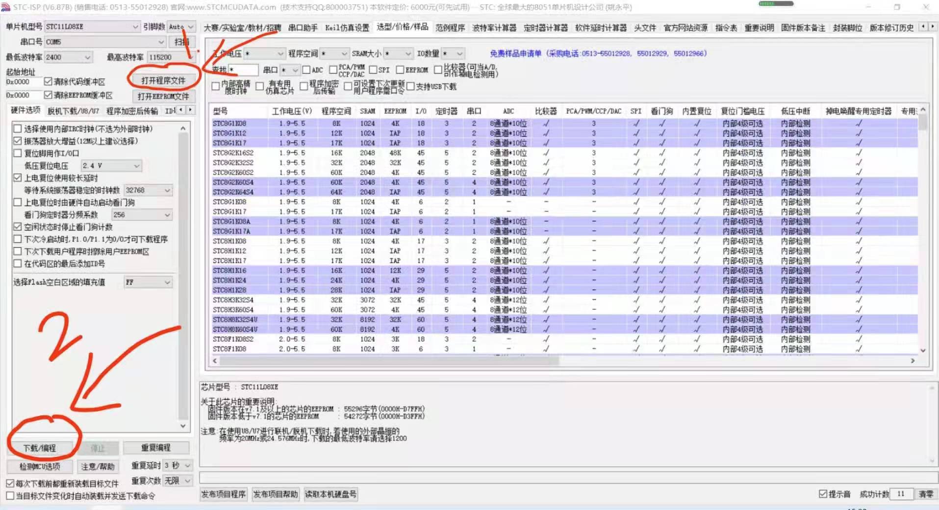Click the 读取本机硬盘号 button
Screen dimensions: 939x510
[330, 494]
